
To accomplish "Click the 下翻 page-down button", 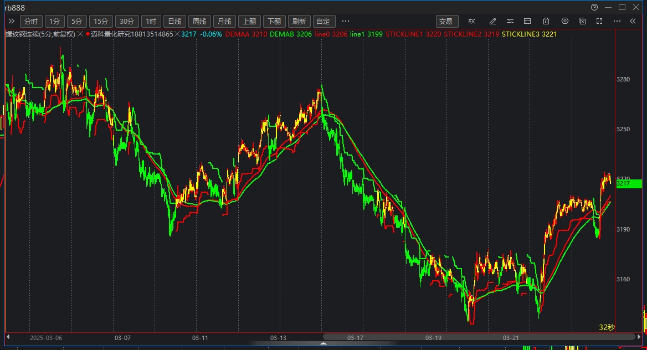I will click(x=274, y=22).
